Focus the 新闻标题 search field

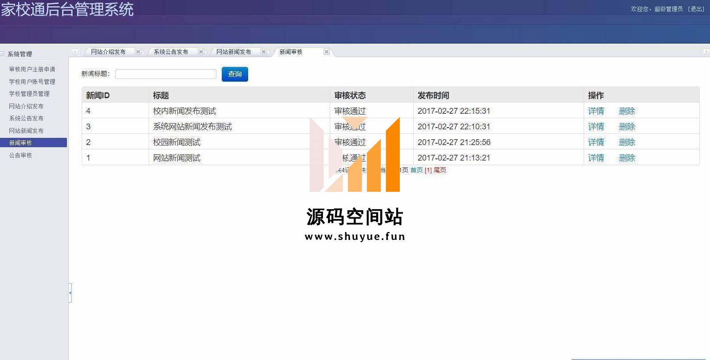click(166, 74)
